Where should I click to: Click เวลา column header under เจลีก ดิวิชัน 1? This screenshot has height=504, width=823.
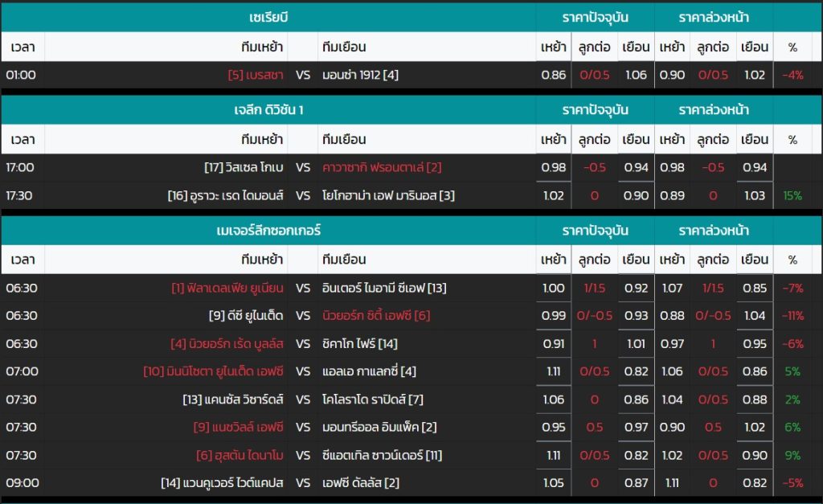click(x=23, y=139)
